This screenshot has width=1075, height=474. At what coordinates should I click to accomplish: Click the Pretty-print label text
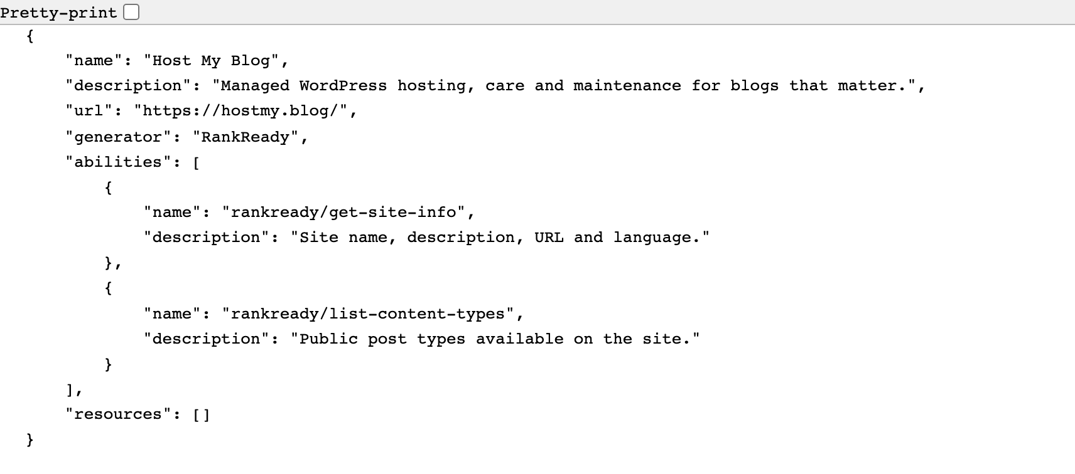[x=59, y=13]
